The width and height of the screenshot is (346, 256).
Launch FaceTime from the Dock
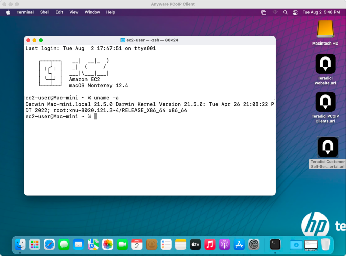(x=122, y=244)
